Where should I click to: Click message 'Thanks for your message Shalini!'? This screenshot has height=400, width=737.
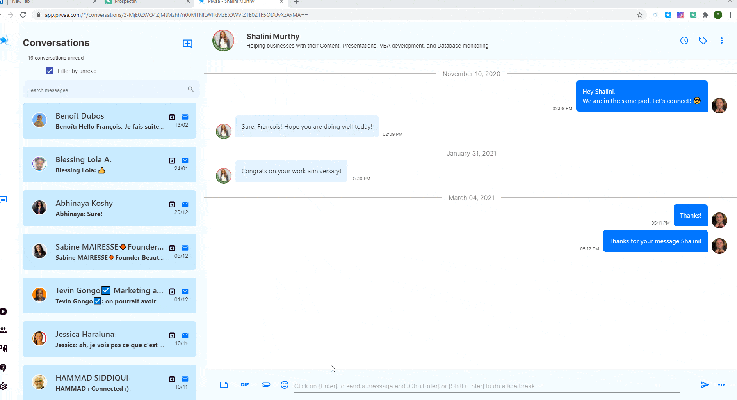click(655, 241)
